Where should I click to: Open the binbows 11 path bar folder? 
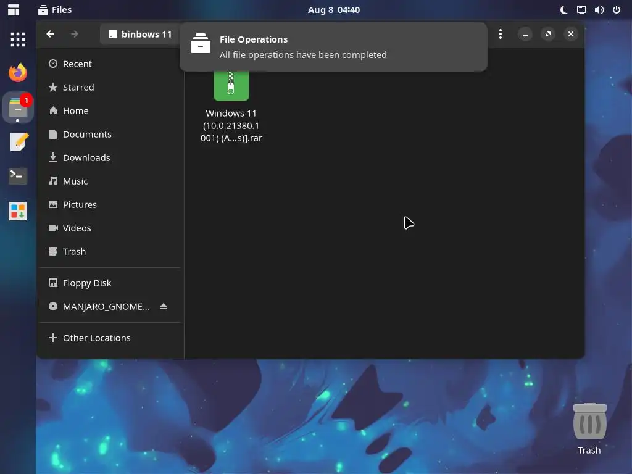coord(140,35)
